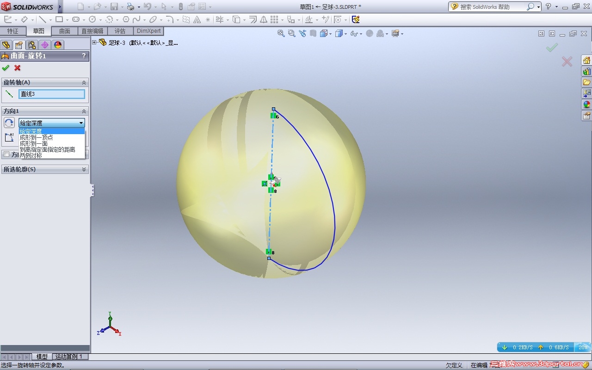
Task: Open the view orientation dropdown arrow
Action: 331,34
